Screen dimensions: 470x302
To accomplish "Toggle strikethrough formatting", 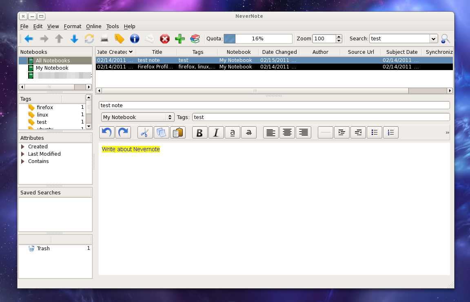I will pyautogui.click(x=249, y=132).
